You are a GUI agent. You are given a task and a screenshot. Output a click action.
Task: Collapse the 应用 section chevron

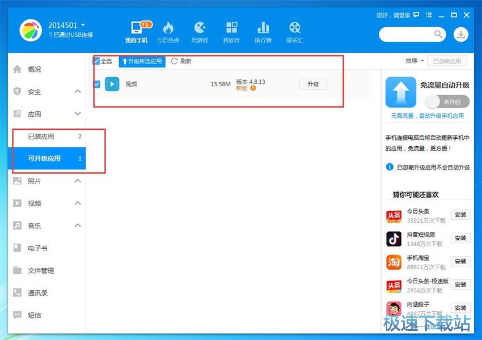pos(78,114)
